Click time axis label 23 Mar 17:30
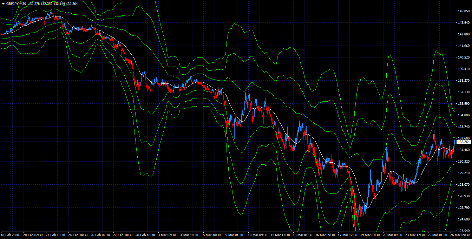 pos(415,235)
